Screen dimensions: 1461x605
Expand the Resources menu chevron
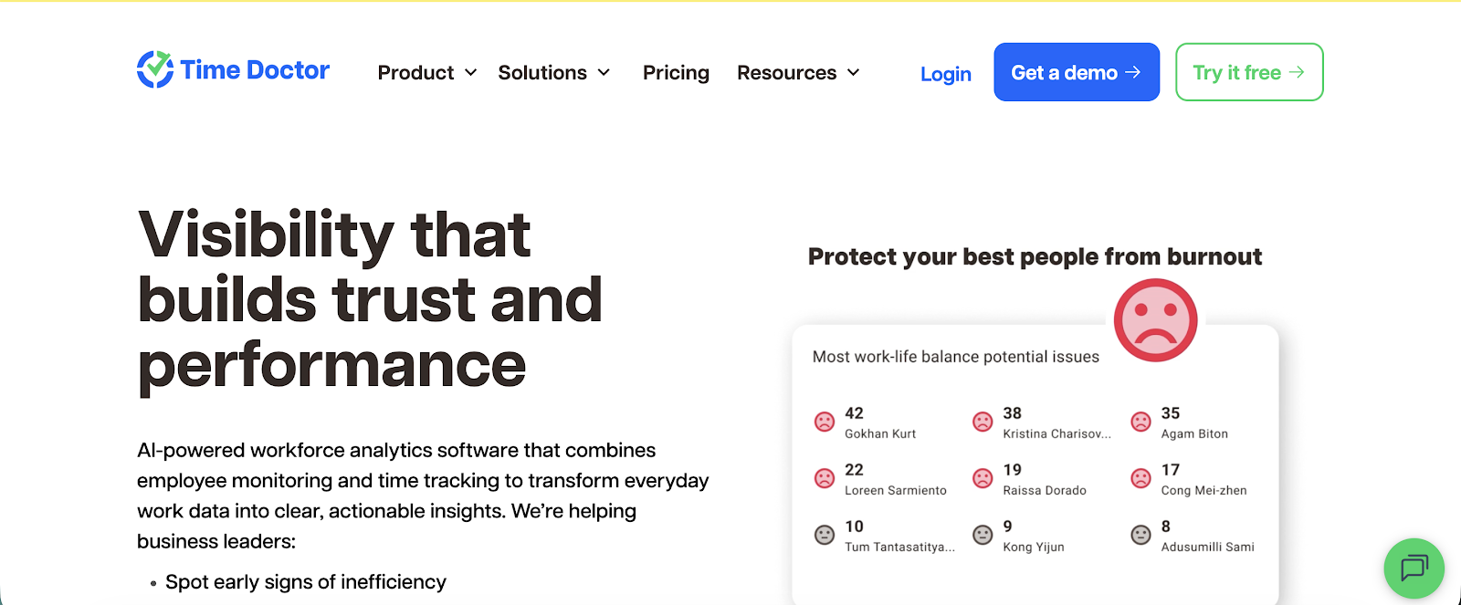[x=854, y=73]
